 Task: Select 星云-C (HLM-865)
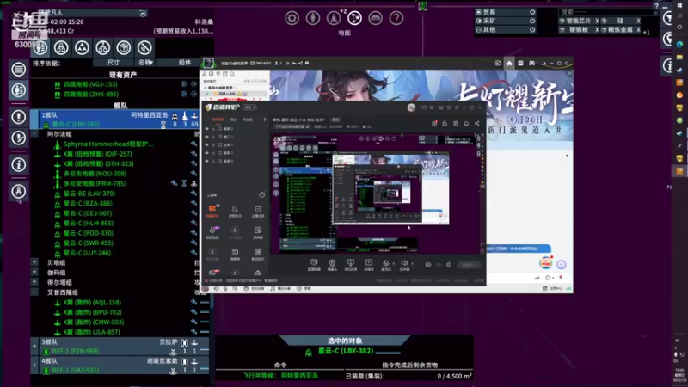click(89, 224)
